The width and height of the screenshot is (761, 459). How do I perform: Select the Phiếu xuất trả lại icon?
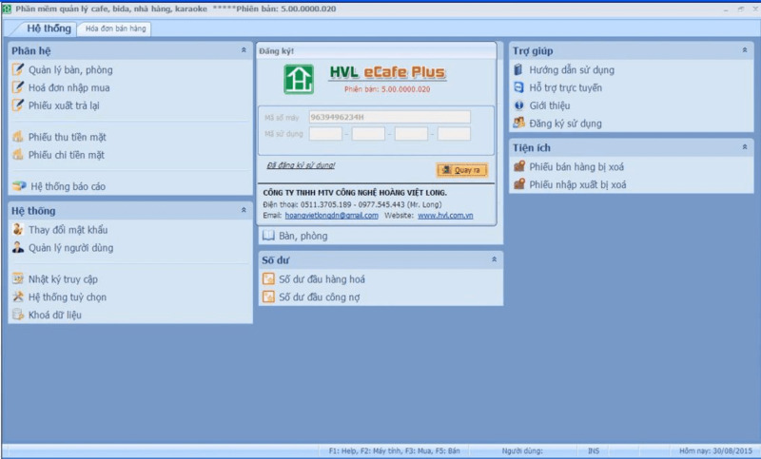click(x=18, y=105)
